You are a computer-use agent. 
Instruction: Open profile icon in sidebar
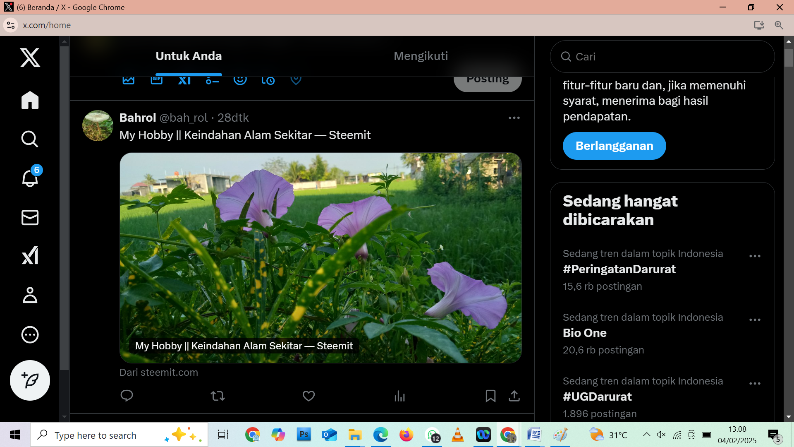[30, 295]
